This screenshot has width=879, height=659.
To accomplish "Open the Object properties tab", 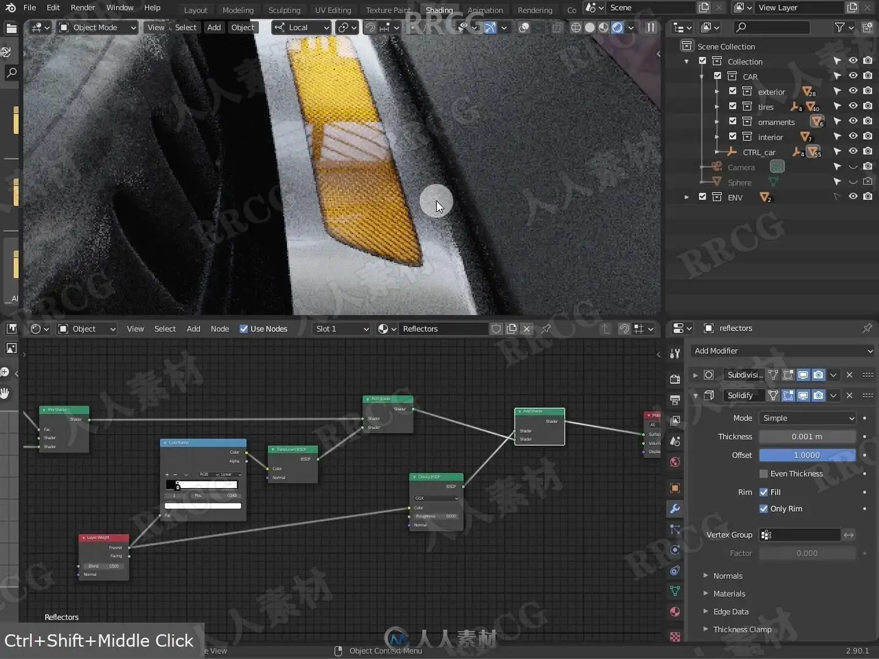I will click(675, 488).
